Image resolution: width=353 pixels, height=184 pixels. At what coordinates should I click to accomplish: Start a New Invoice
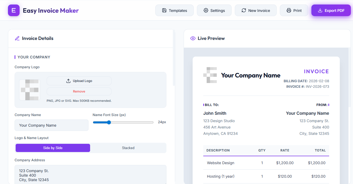pyautogui.click(x=255, y=10)
